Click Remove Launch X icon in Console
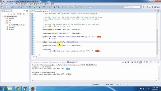The height and width of the screenshot is (91, 161). 126,62
